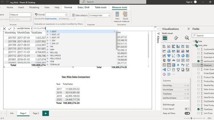Collapse Sales_data table in Fields
The height and width of the screenshot is (120, 214).
click(193, 45)
